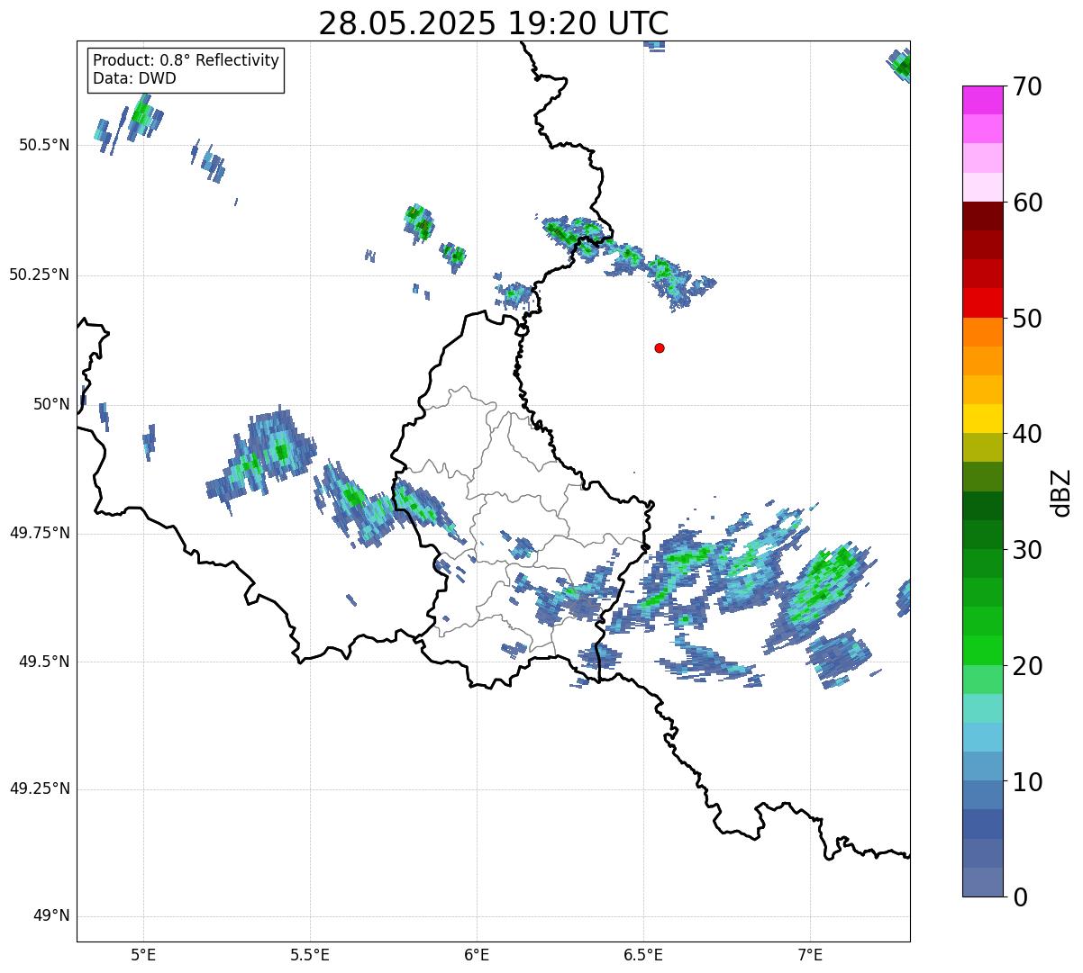Click the 7°E longitude label
The width and height of the screenshot is (1083, 973).
pos(810,954)
